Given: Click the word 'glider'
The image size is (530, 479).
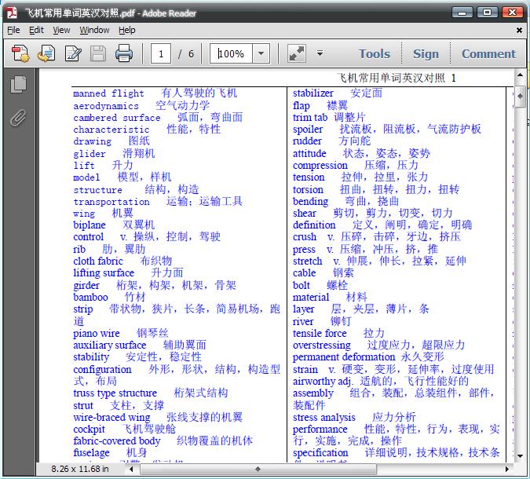Looking at the screenshot, I should pyautogui.click(x=90, y=154).
